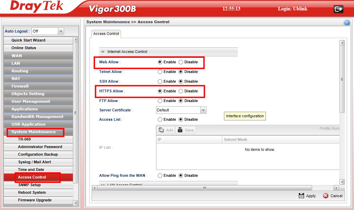Disable HTTPS Allow option

coord(181,91)
